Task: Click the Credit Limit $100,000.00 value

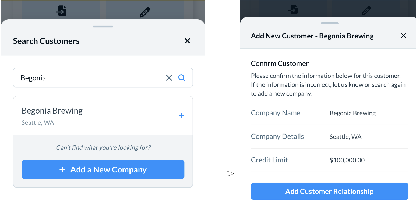Action: 347,160
